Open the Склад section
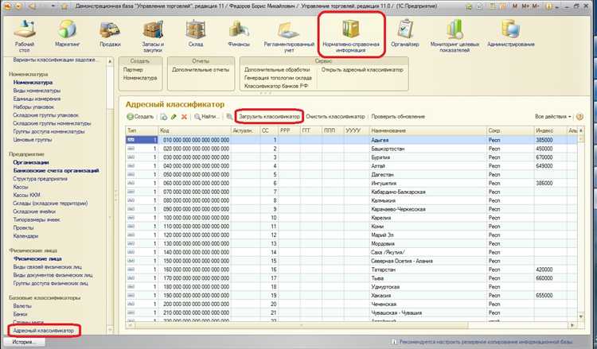The height and width of the screenshot is (349, 597). pyautogui.click(x=196, y=33)
